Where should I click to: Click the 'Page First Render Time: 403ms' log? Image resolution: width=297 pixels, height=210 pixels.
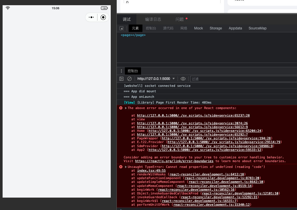(x=168, y=102)
